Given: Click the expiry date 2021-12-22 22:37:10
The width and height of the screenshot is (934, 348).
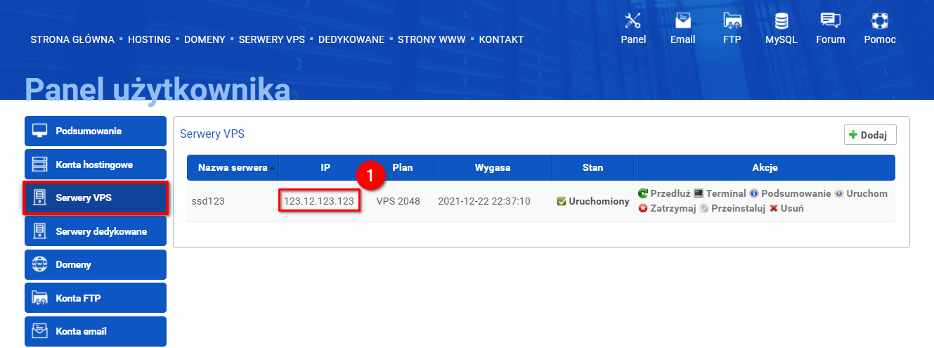Looking at the screenshot, I should tap(484, 202).
